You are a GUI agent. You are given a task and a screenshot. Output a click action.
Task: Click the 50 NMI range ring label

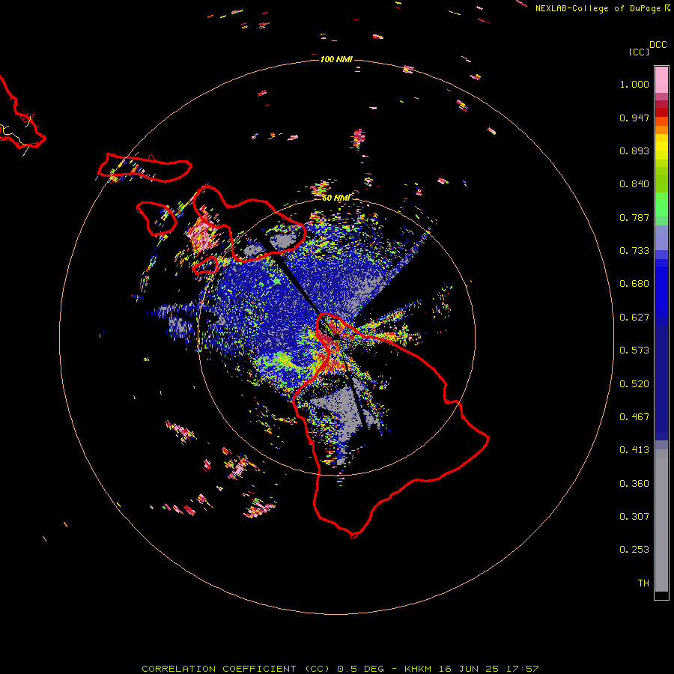click(336, 198)
